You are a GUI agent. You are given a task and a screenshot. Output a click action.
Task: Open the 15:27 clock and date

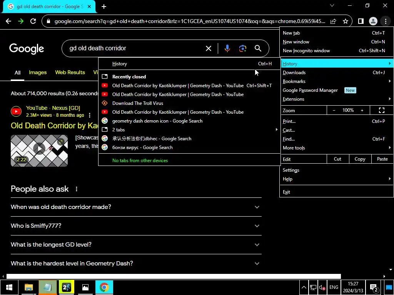[353, 287]
